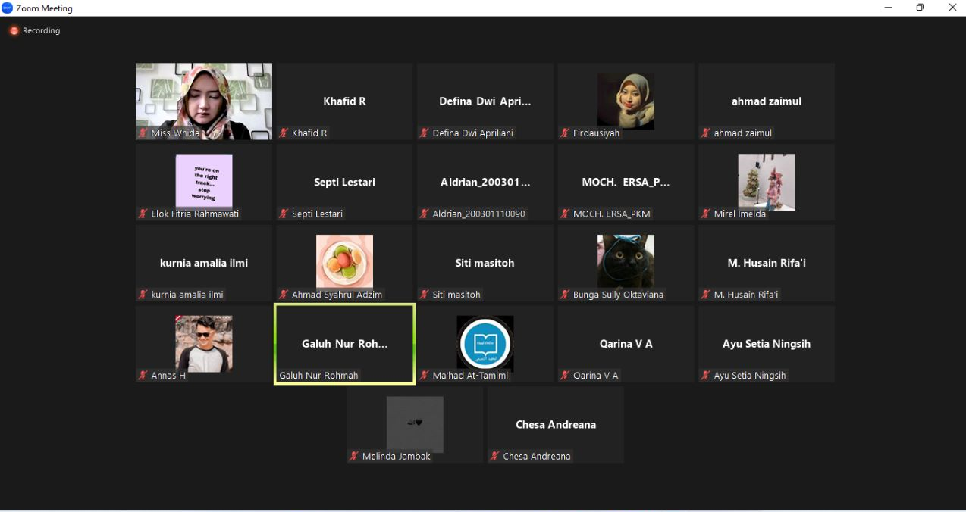Click Bunga Sully Oktaviana's black cat picture
966x512 pixels.
coord(626,261)
